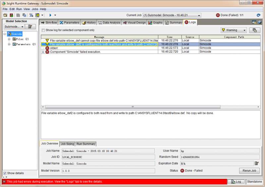Click the Time column header
Image resolution: width=265 pixels, height=187 pixels.
[x=170, y=37]
